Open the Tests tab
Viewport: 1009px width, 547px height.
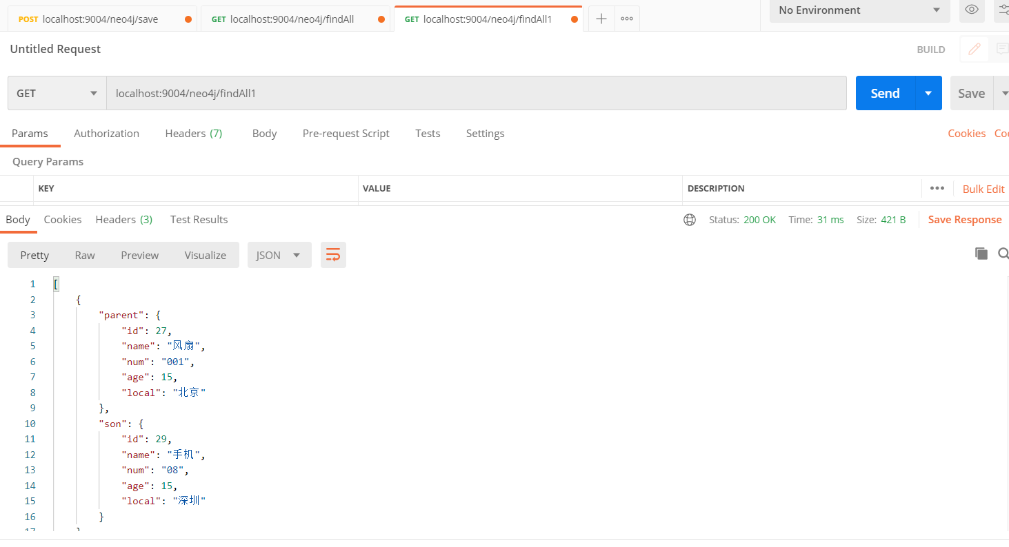428,134
